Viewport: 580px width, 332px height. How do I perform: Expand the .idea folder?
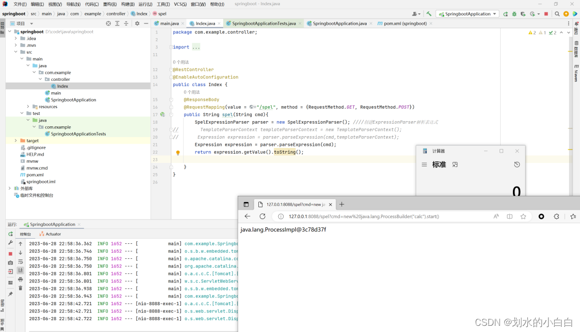[x=15, y=39]
